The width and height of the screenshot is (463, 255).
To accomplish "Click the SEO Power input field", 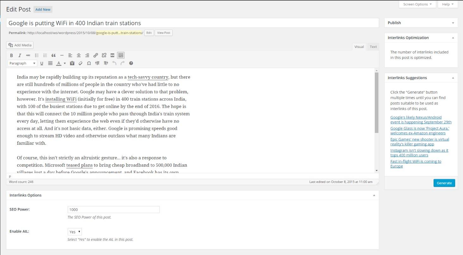I will (114, 210).
